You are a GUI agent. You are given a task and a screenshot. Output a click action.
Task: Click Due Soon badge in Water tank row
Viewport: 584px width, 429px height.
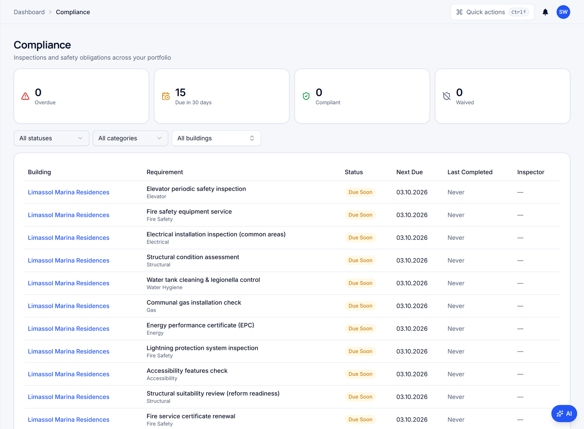(360, 283)
